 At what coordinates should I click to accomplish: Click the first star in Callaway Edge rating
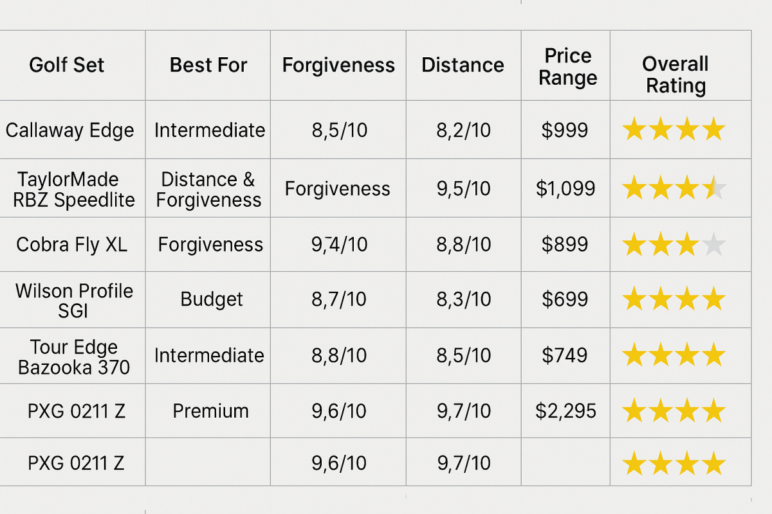(x=634, y=130)
